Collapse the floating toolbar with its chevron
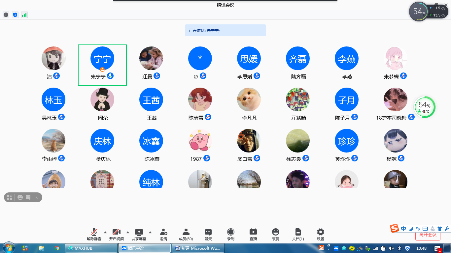Image resolution: width=451 pixels, height=253 pixels. tap(37, 197)
